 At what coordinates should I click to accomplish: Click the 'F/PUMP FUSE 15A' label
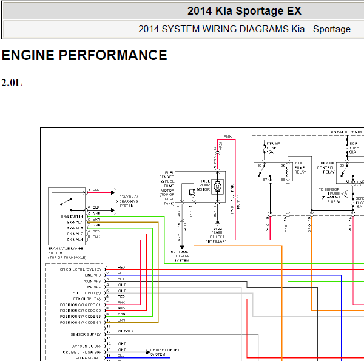pyautogui.click(x=273, y=148)
